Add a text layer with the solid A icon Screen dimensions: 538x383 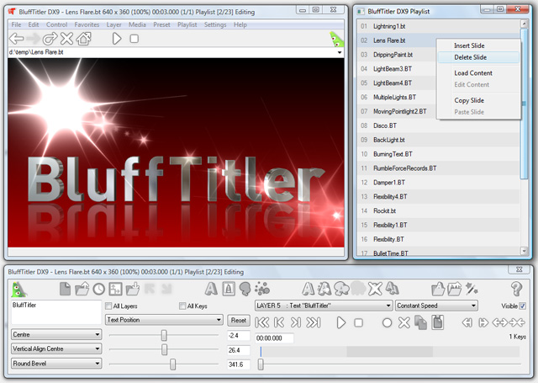click(211, 289)
